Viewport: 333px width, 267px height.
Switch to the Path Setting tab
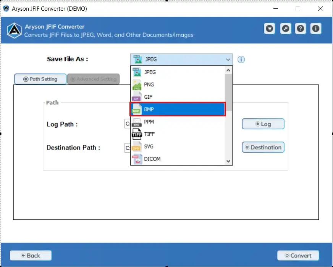pos(40,79)
